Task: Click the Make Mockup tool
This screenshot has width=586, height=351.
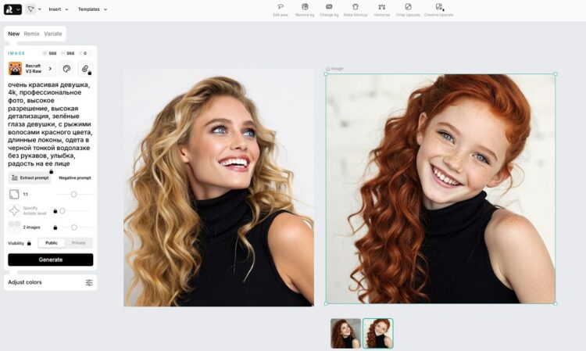Action: click(x=356, y=10)
